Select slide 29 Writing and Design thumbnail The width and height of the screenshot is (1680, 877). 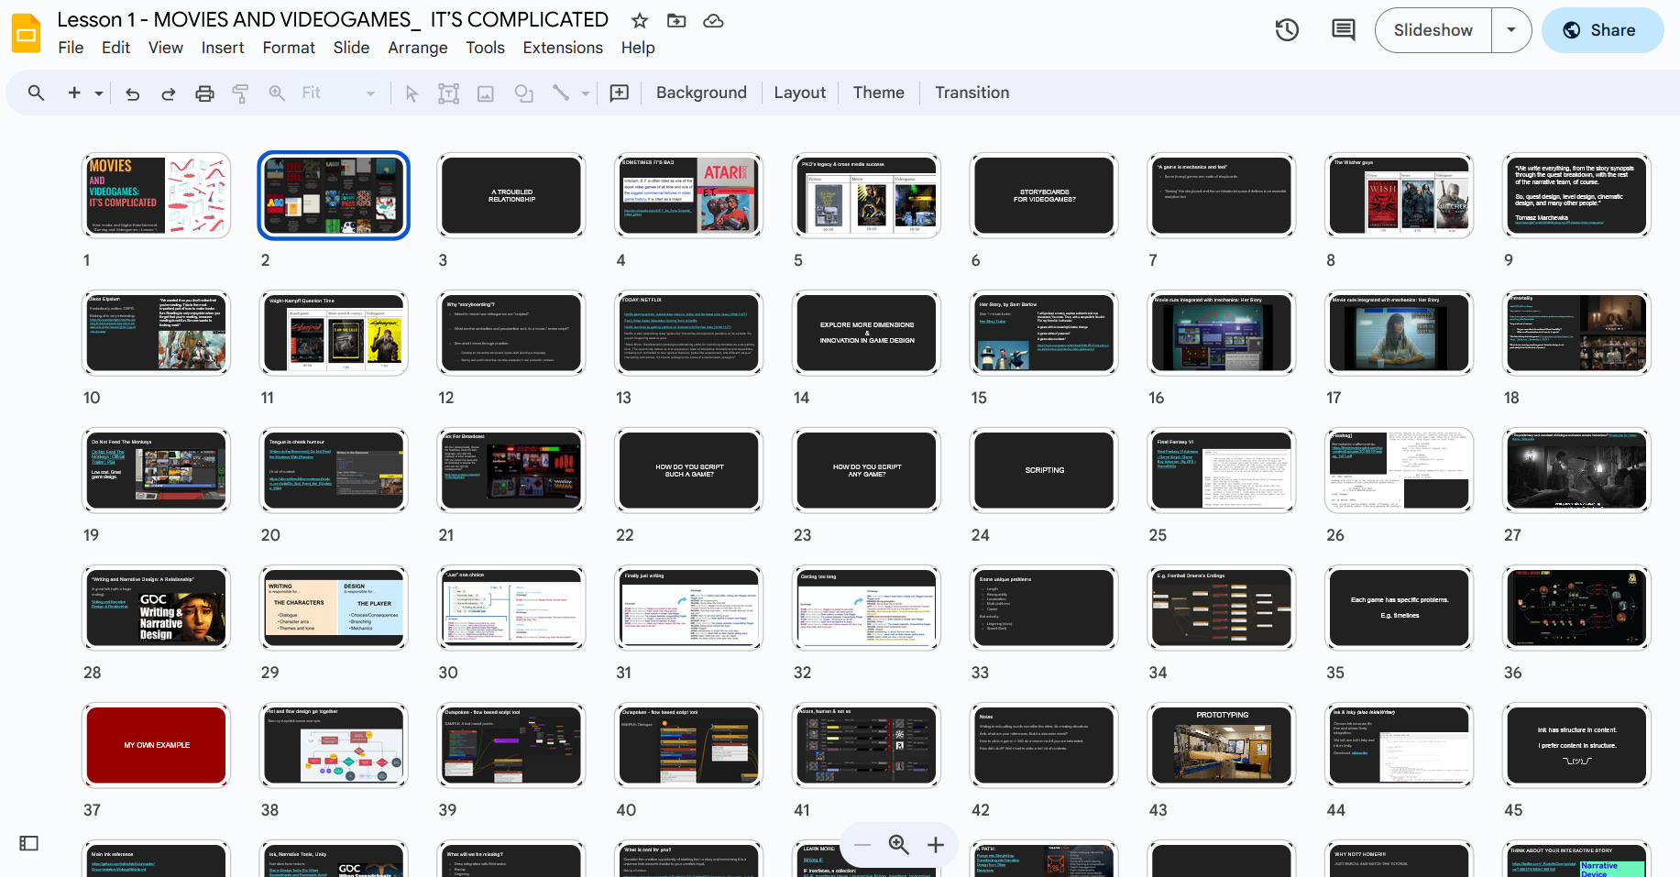point(334,608)
